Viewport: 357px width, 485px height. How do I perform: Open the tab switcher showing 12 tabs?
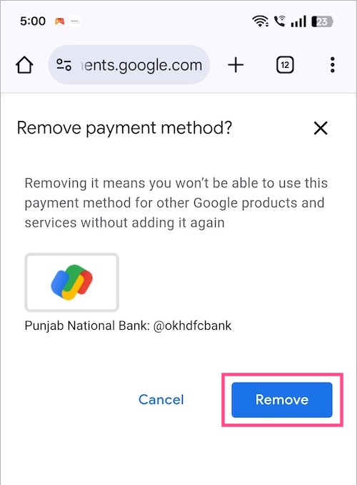[x=285, y=65]
